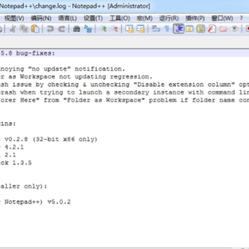The height and width of the screenshot is (249, 249).
Task: Click the "2.1" version line
Action: [8, 155]
